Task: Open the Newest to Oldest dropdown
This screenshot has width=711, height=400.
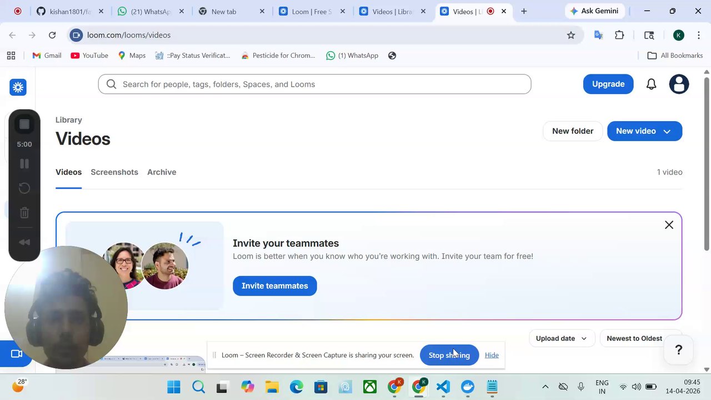Action: [x=640, y=338]
